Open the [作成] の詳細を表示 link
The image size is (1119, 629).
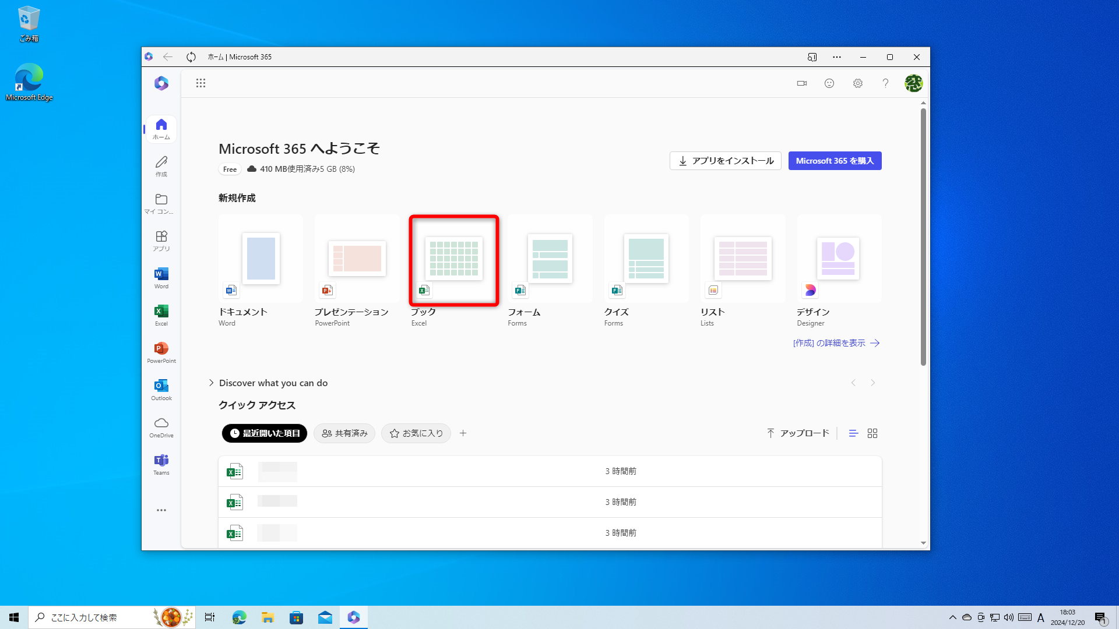click(836, 343)
